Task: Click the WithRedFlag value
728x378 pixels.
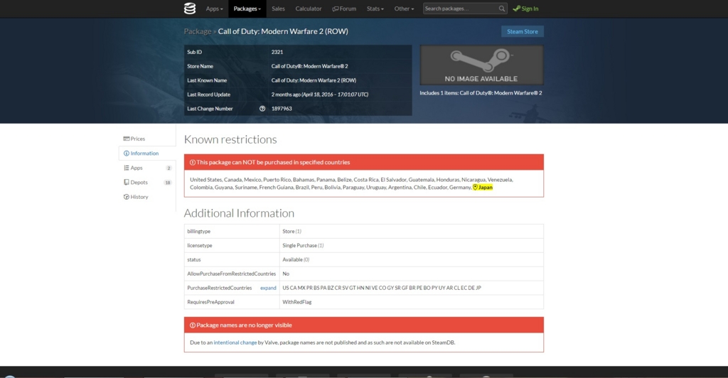Action: coord(296,302)
